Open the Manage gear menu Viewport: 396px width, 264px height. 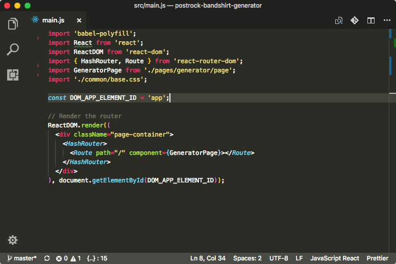click(13, 240)
